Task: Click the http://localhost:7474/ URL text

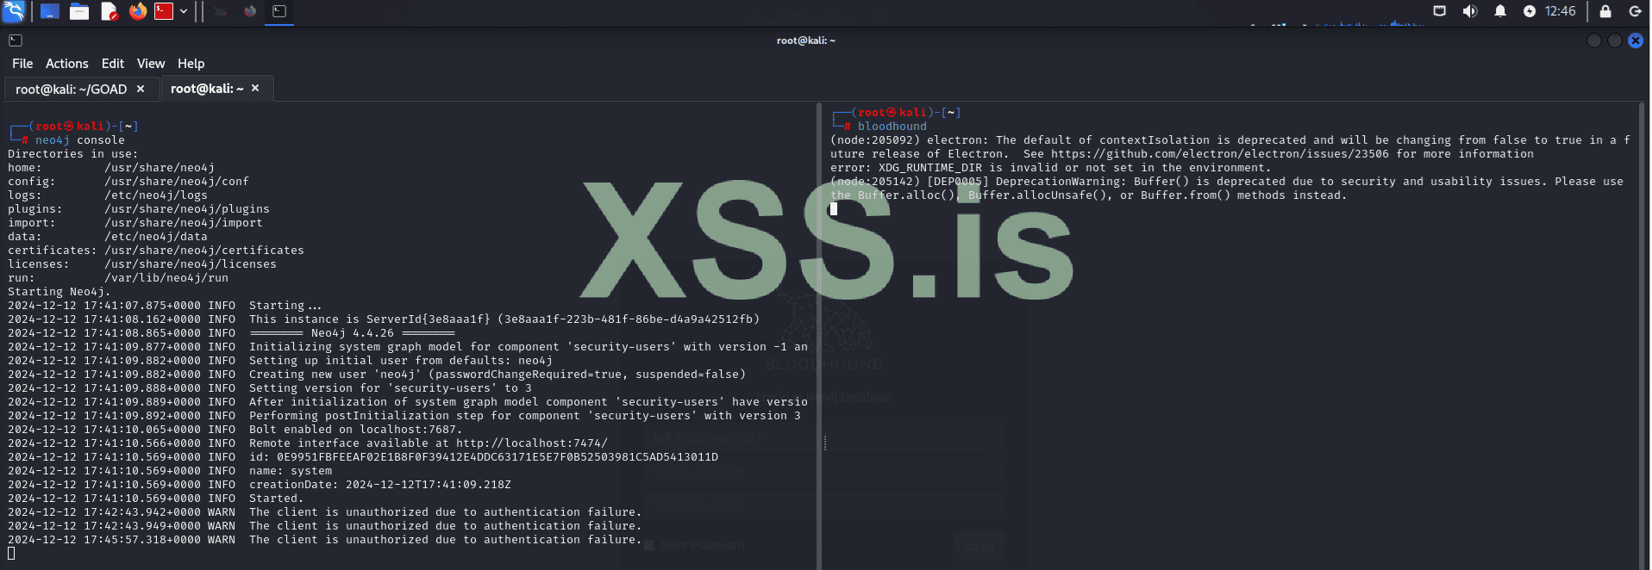Action: [532, 443]
